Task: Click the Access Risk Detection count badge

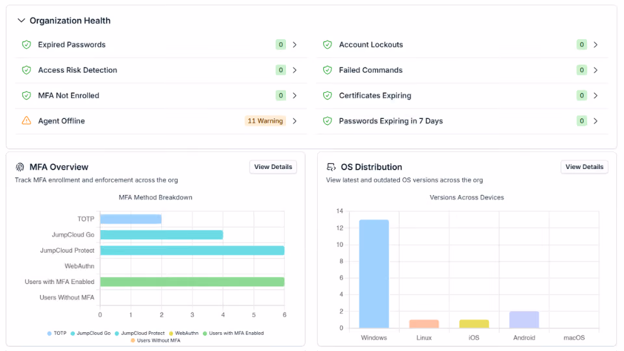Action: click(x=281, y=70)
